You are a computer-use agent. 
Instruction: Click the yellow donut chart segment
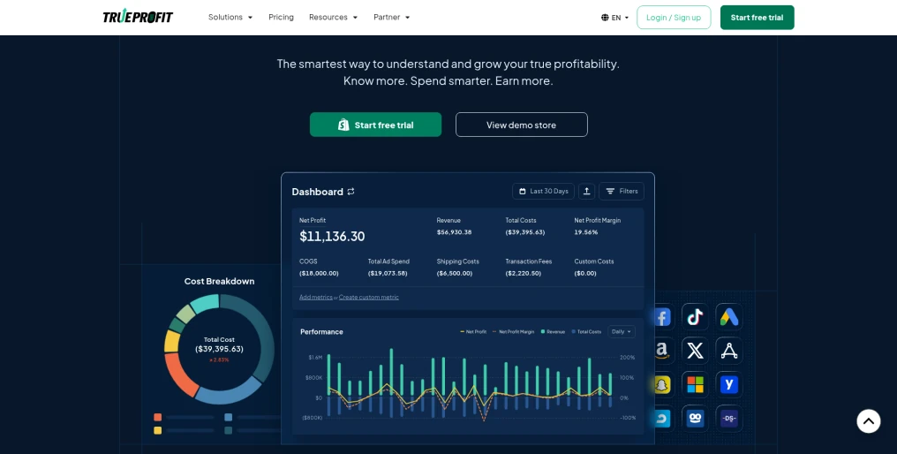click(171, 341)
